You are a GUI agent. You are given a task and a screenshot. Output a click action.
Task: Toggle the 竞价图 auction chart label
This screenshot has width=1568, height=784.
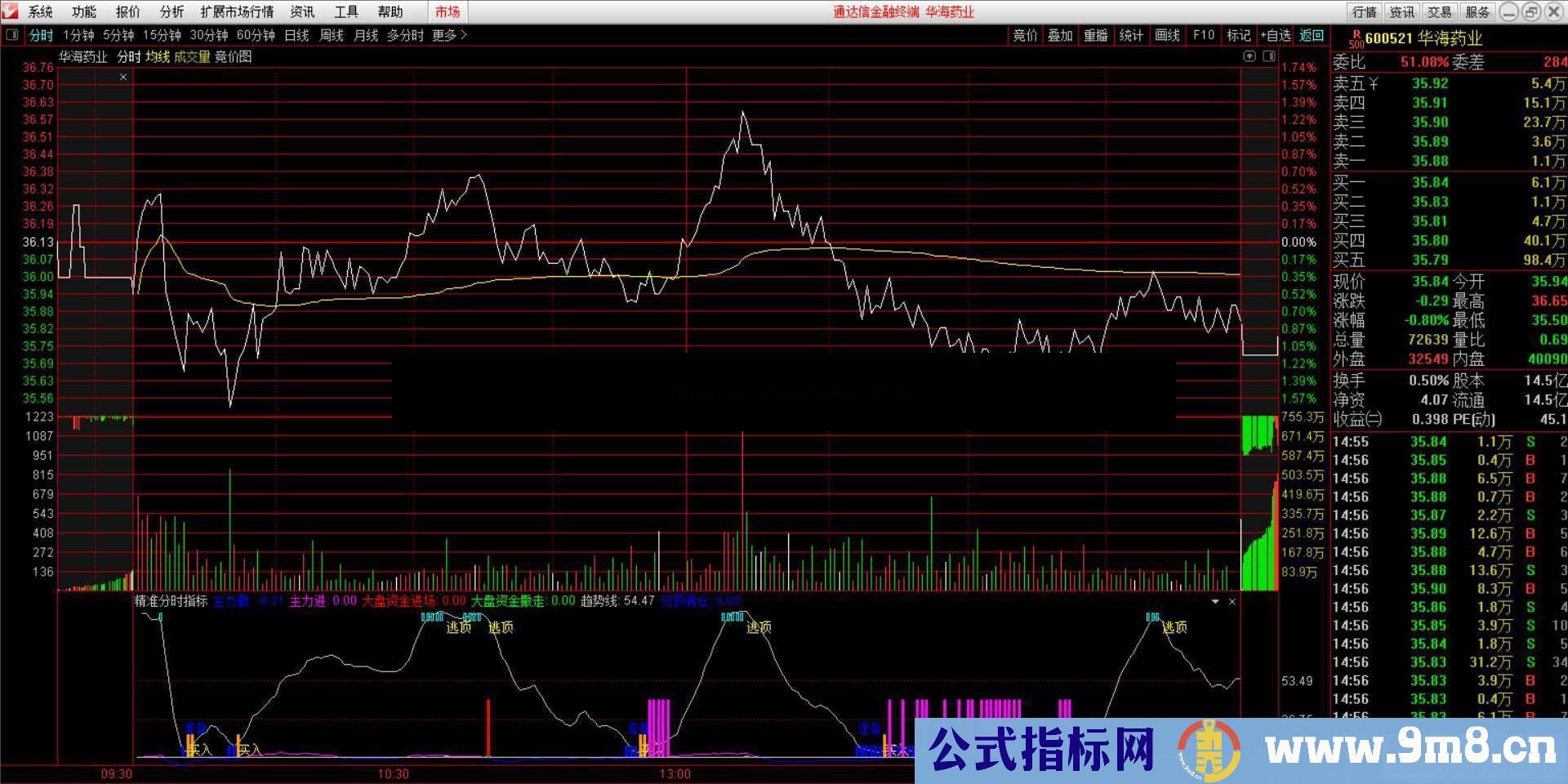click(234, 56)
